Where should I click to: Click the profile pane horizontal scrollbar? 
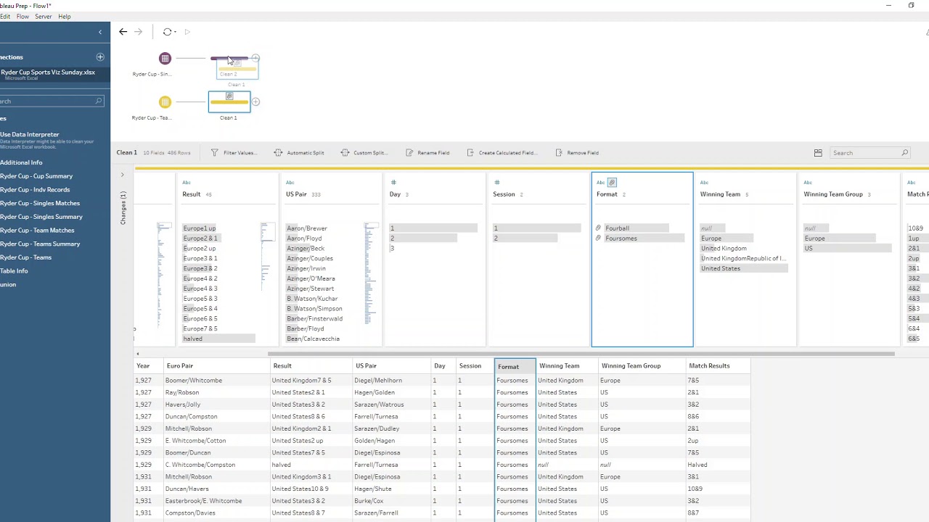581,354
